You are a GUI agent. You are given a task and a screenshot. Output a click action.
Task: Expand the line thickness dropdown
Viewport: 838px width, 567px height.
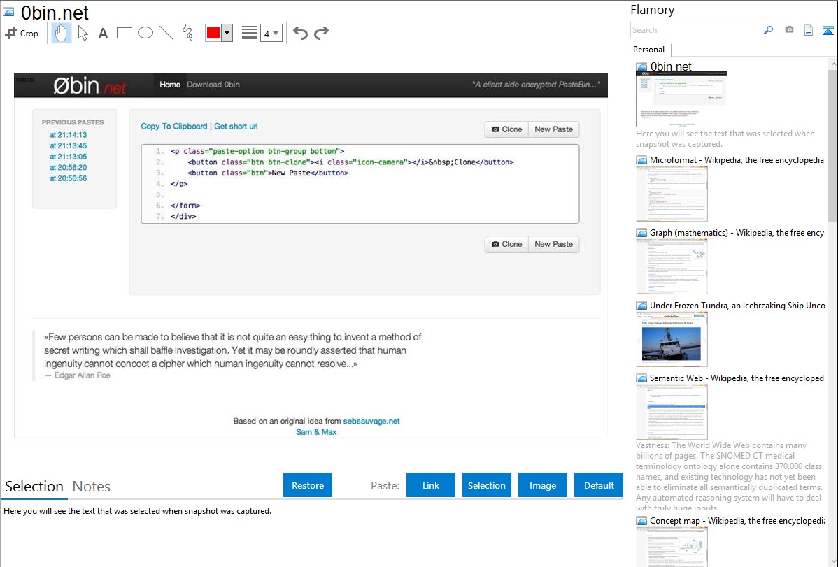click(x=276, y=33)
